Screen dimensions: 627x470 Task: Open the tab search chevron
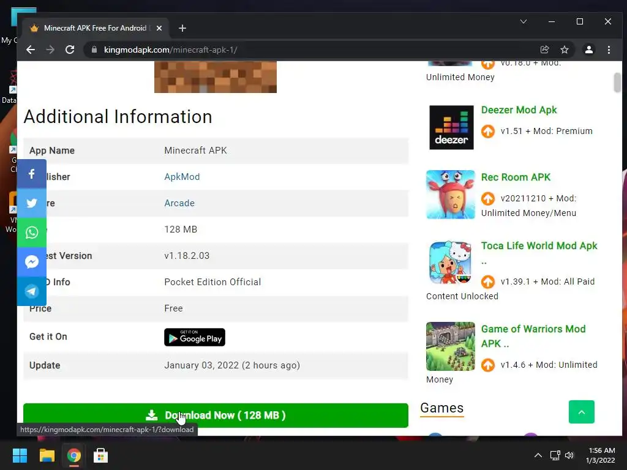pyautogui.click(x=523, y=21)
